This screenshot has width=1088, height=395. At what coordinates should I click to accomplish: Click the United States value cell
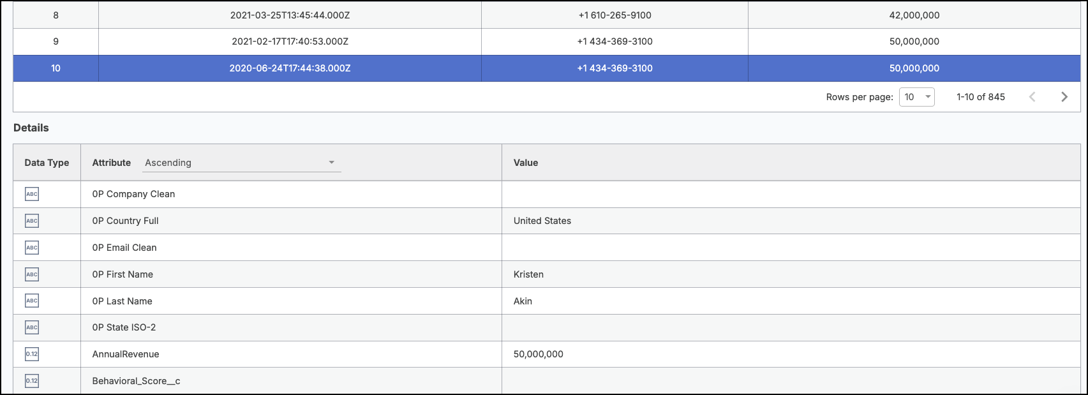pos(791,221)
